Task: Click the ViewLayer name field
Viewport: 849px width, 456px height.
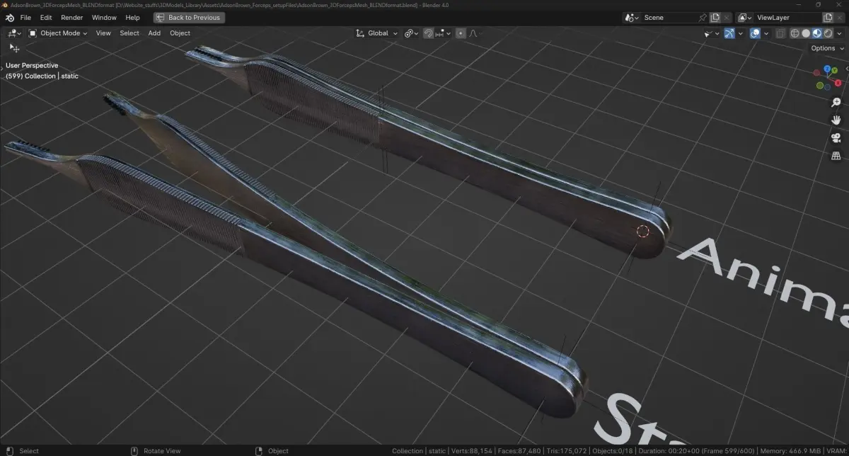Action: point(787,17)
